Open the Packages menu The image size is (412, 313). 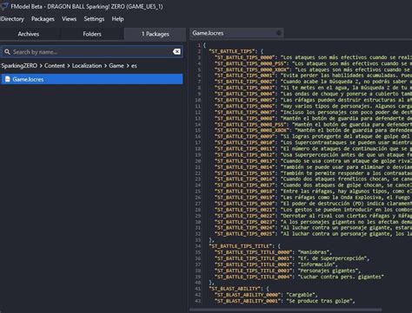(x=43, y=19)
